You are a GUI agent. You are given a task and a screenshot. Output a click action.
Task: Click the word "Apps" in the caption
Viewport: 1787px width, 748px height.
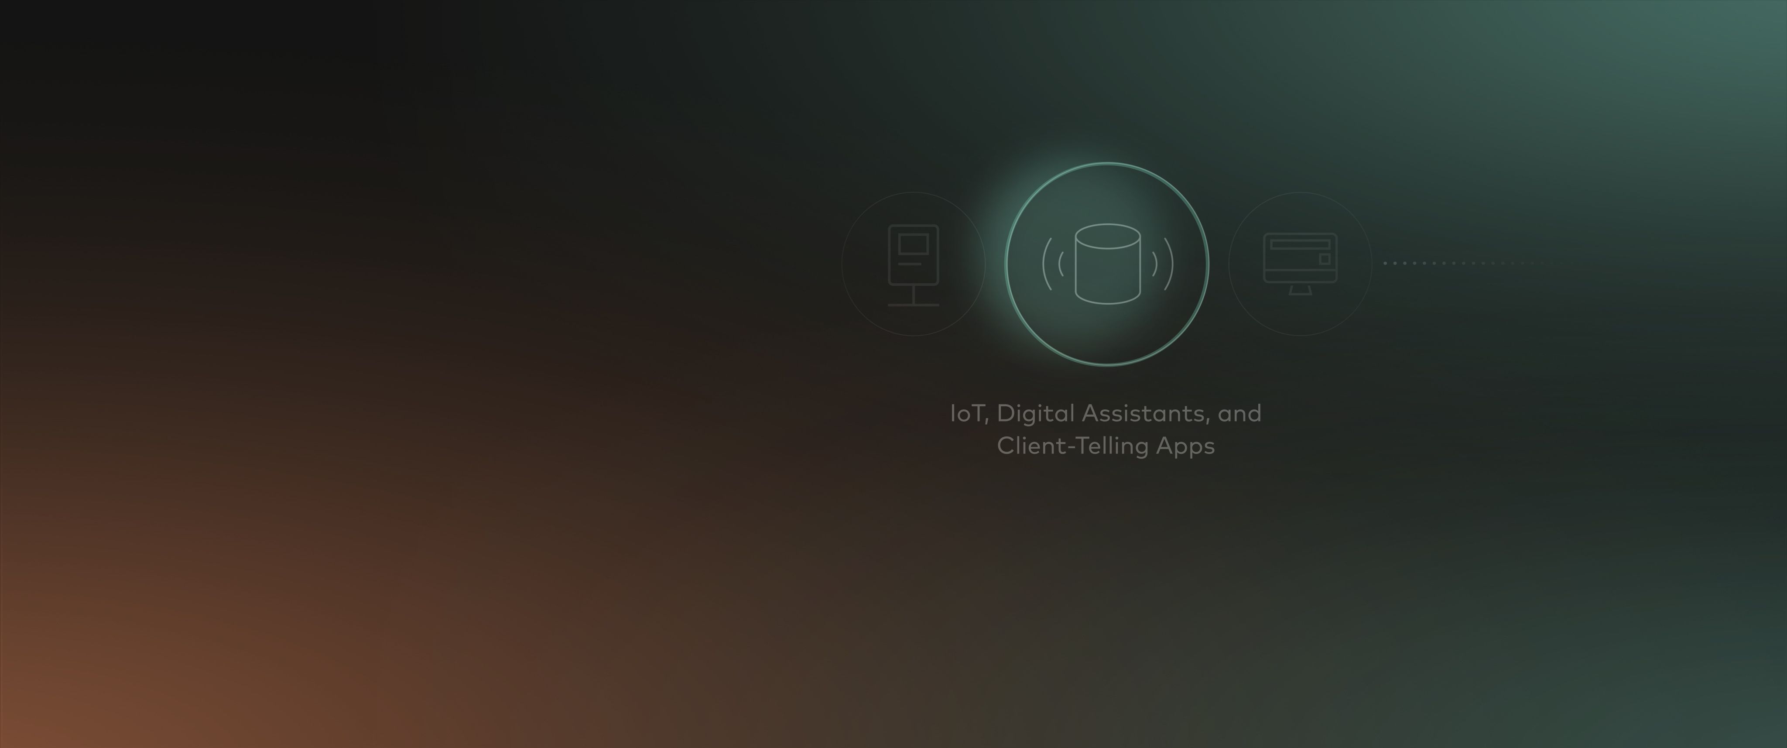point(1185,446)
